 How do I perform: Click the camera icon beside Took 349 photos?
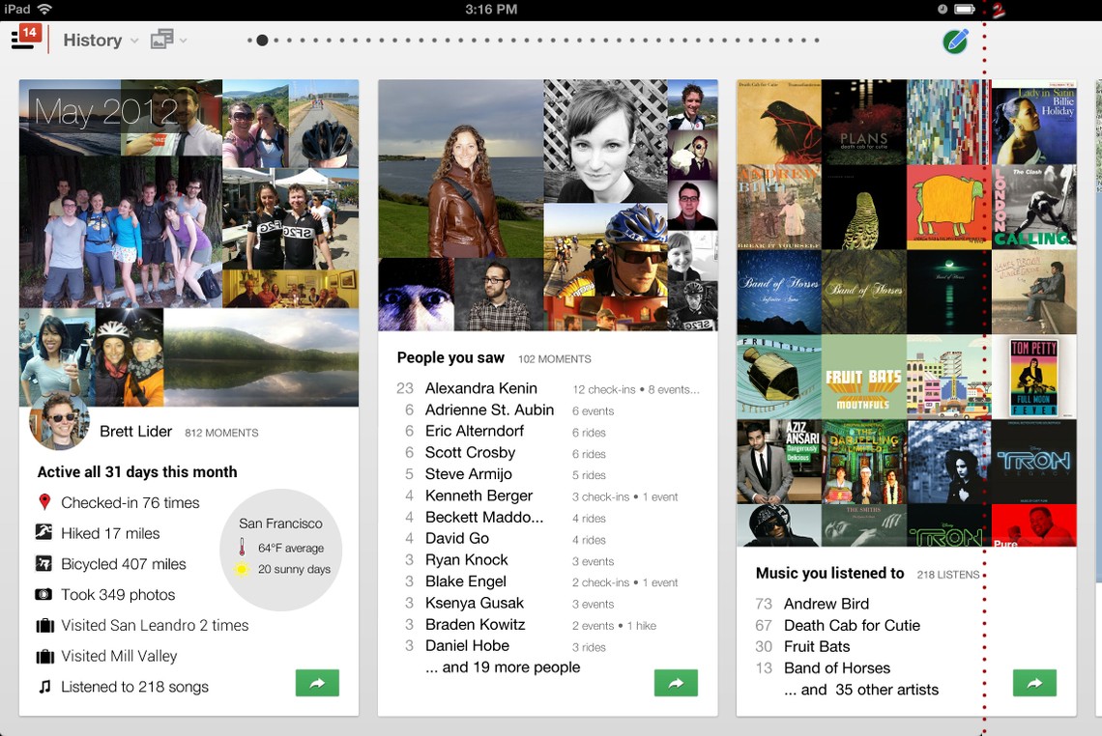43,595
